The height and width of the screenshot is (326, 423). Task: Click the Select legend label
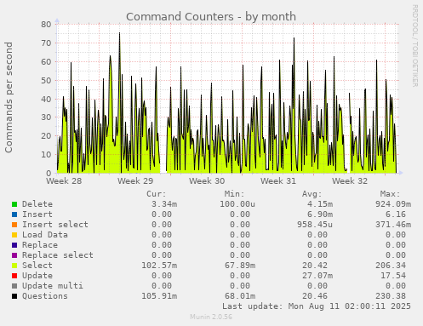click(x=37, y=266)
